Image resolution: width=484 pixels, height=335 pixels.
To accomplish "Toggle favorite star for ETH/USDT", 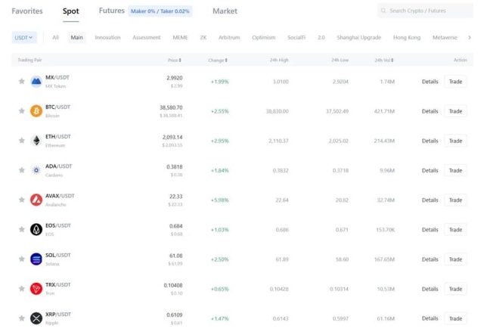I will point(21,141).
